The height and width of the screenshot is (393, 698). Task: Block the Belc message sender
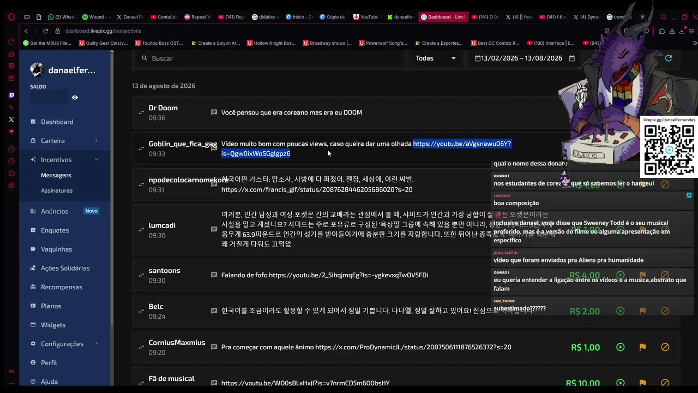[x=665, y=311]
